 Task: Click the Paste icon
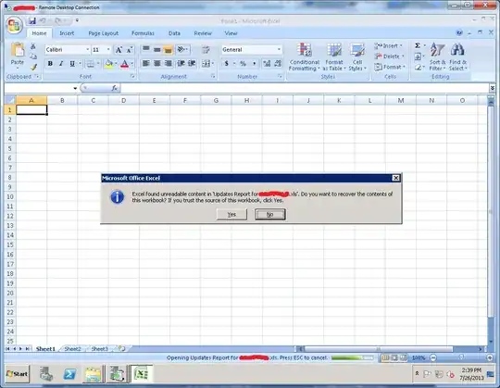point(18,50)
